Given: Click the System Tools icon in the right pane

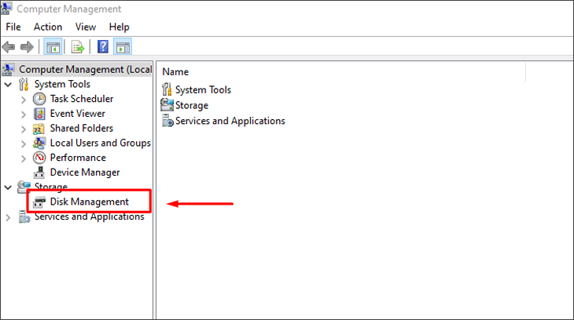Looking at the screenshot, I should click(167, 89).
